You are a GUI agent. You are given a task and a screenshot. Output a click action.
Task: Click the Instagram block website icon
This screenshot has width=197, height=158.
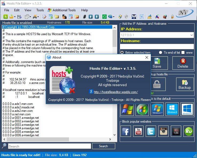tap(163, 131)
